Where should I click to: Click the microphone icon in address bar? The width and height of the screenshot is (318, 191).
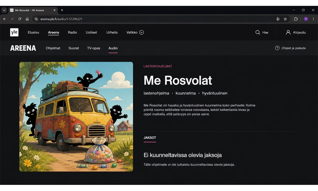tap(278, 19)
